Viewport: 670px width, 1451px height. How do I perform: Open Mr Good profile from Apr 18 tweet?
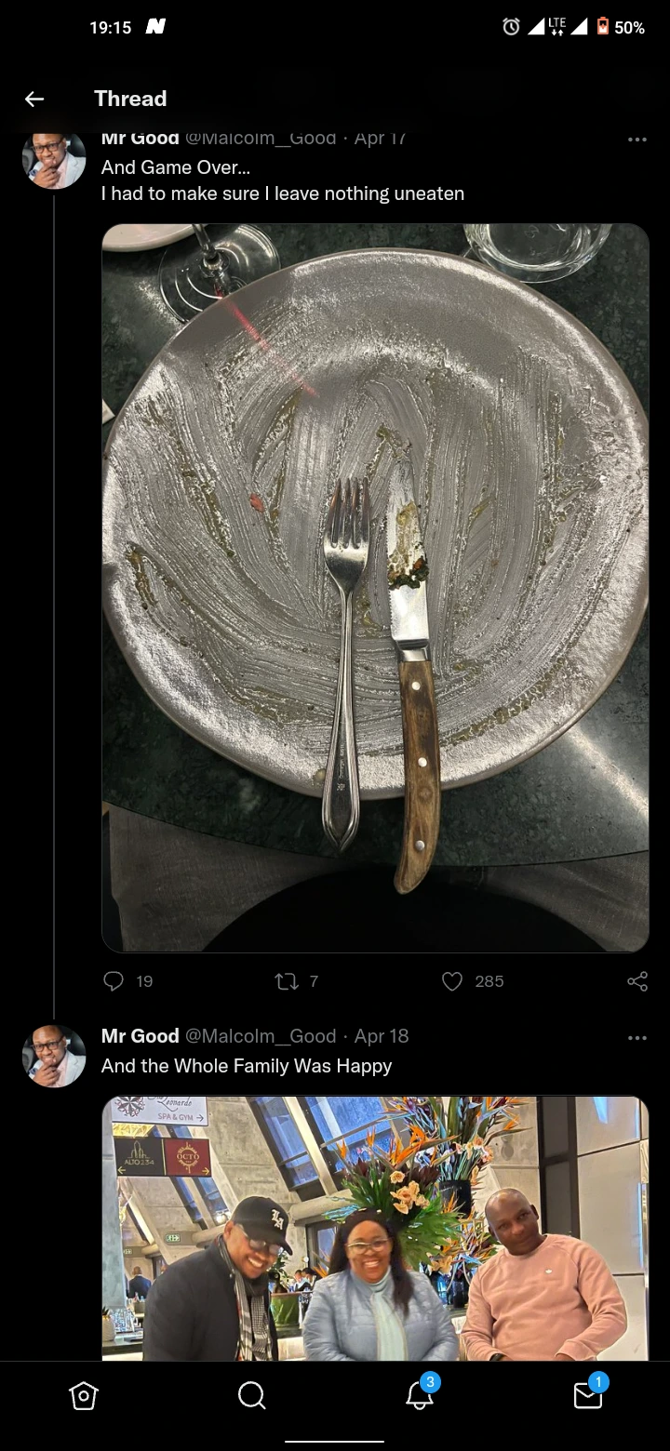click(x=140, y=1036)
